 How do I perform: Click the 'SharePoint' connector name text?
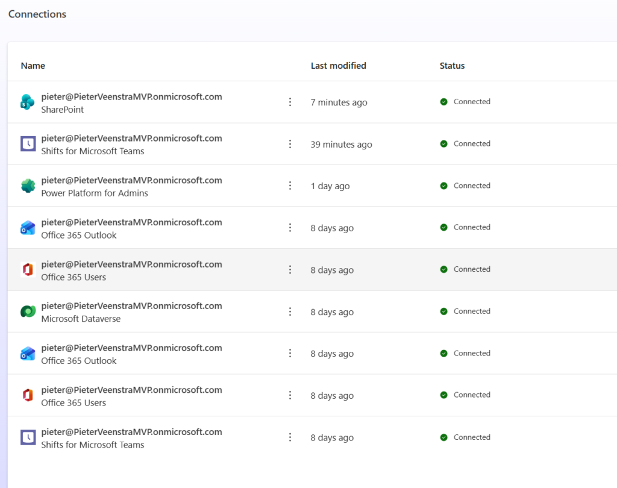(x=63, y=110)
